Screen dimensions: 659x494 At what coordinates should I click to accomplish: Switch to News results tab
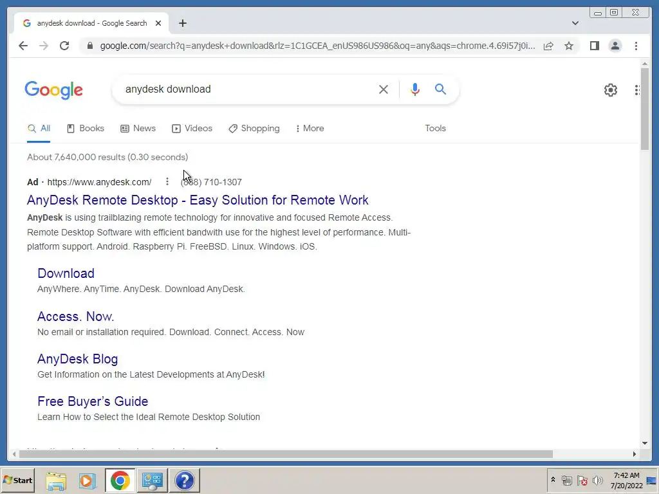click(138, 129)
